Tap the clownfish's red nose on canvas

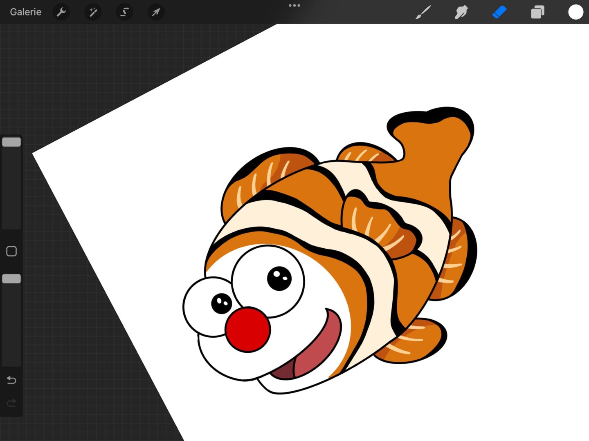(247, 330)
